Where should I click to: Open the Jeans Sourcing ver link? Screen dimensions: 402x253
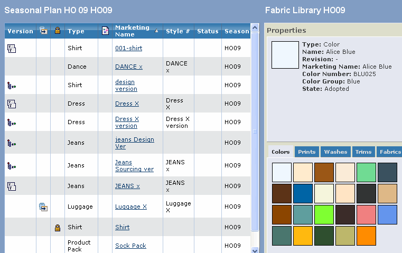(x=134, y=166)
